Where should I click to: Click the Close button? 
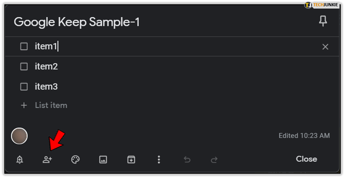point(306,159)
